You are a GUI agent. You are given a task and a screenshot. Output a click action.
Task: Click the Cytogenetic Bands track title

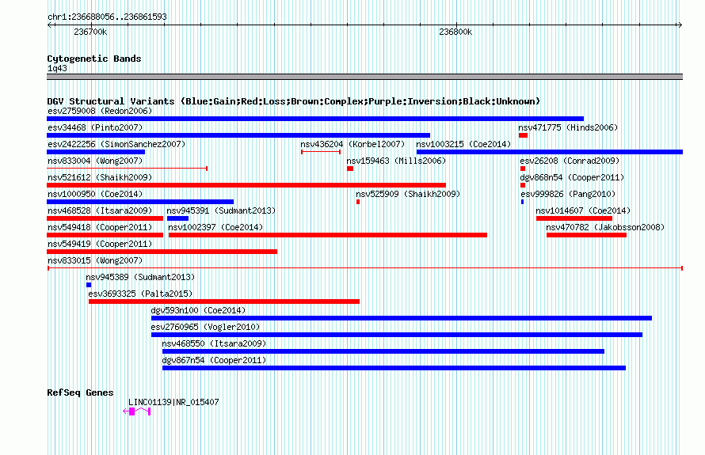pyautogui.click(x=94, y=59)
